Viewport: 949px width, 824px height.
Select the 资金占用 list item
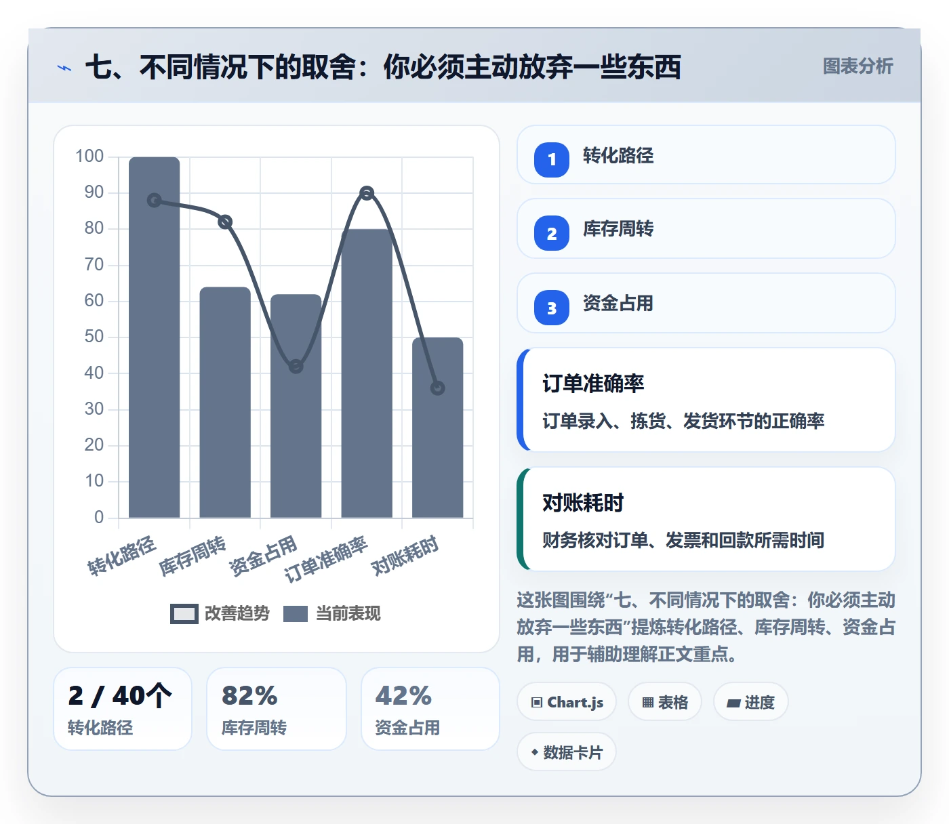(706, 303)
